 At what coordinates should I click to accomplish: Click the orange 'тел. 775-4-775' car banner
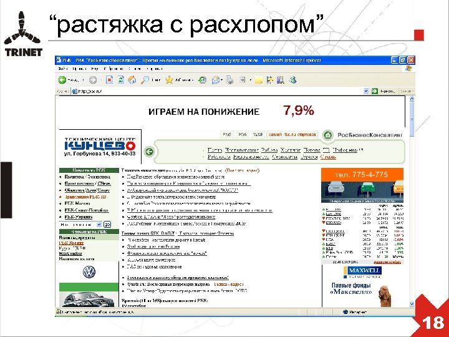pos(362,185)
